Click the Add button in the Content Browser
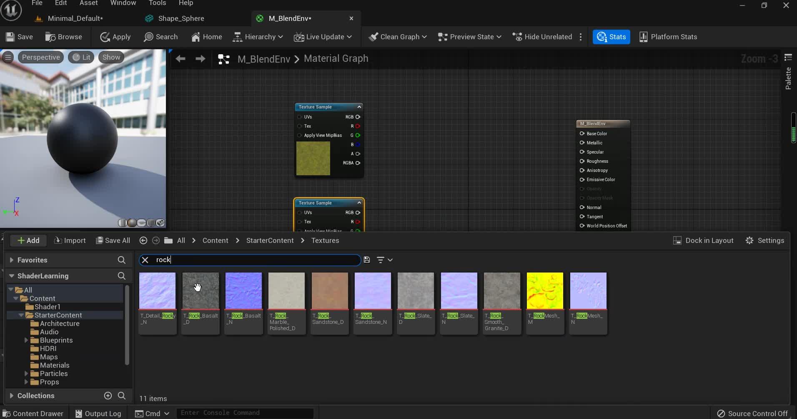The height and width of the screenshot is (419, 797). (x=28, y=240)
